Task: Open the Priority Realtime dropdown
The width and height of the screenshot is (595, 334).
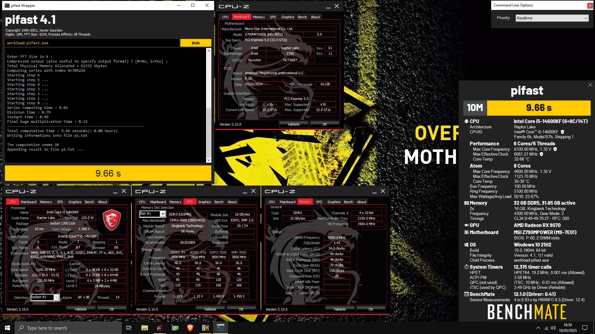Action: pyautogui.click(x=552, y=18)
